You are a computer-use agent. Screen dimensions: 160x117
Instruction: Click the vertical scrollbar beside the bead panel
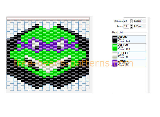149,55
